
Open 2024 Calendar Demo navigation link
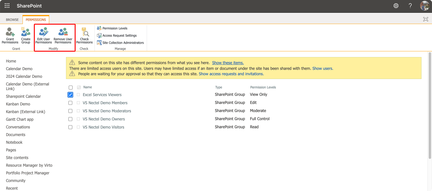click(x=24, y=76)
